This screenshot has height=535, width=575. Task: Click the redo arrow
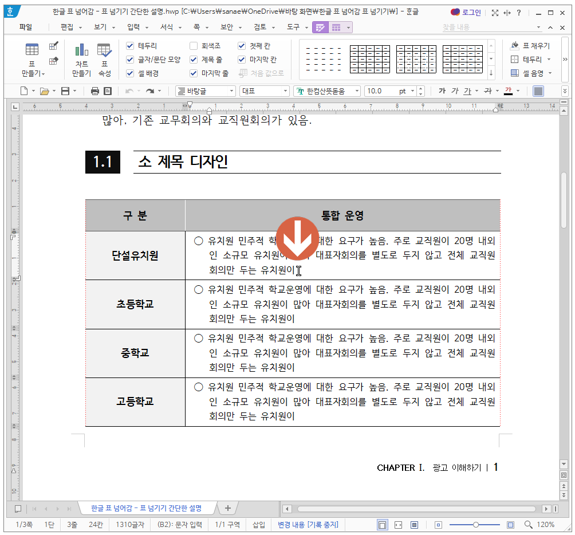[x=150, y=91]
